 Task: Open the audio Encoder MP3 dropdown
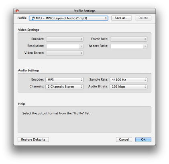tap(65, 80)
